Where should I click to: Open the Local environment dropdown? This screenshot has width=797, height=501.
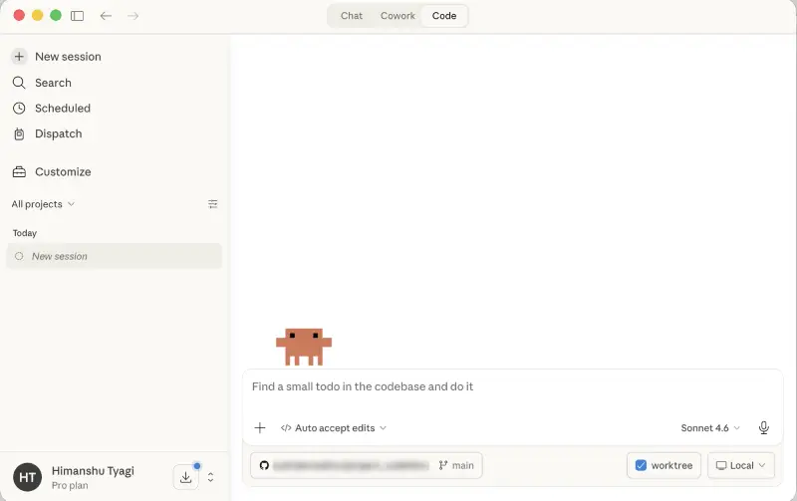point(741,465)
